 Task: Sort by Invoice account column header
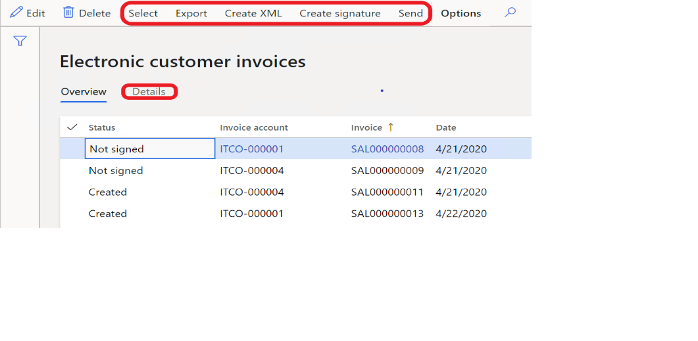coord(254,127)
